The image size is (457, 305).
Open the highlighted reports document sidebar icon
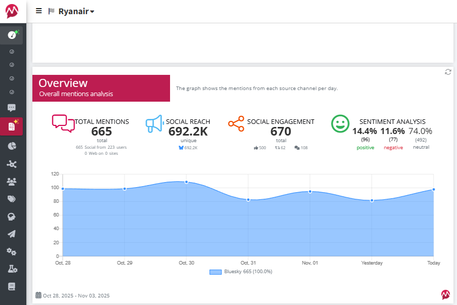(12, 126)
